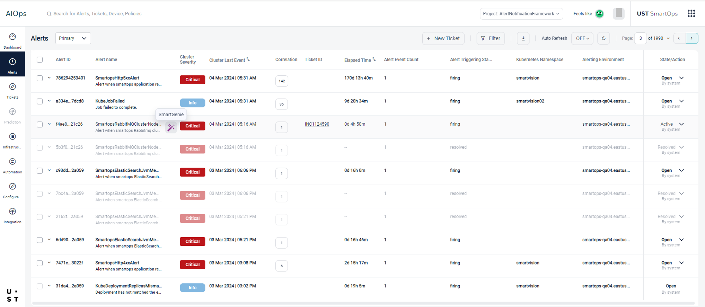
Task: Click the SmartGenie magic wand icon
Action: click(171, 127)
